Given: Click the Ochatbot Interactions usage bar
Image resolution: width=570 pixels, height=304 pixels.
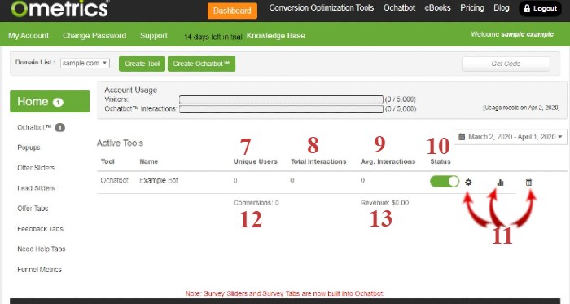Looking at the screenshot, I should tap(282, 108).
